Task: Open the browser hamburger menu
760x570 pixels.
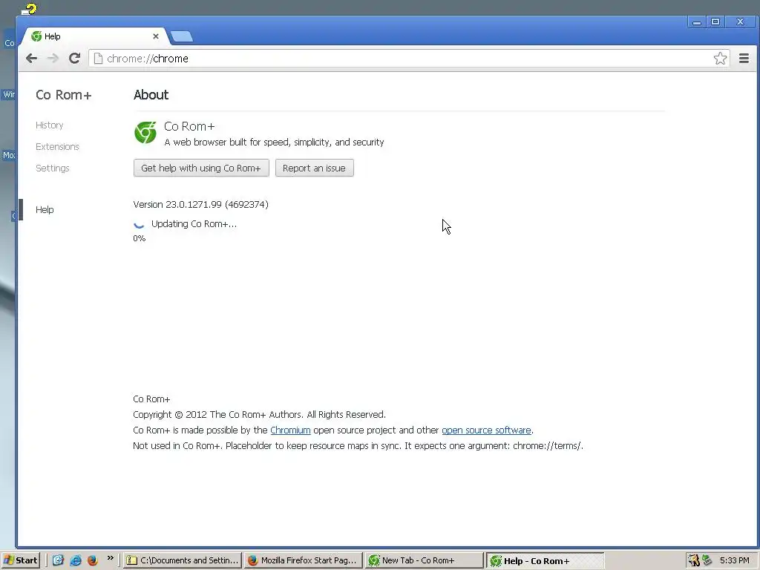Action: tap(744, 59)
